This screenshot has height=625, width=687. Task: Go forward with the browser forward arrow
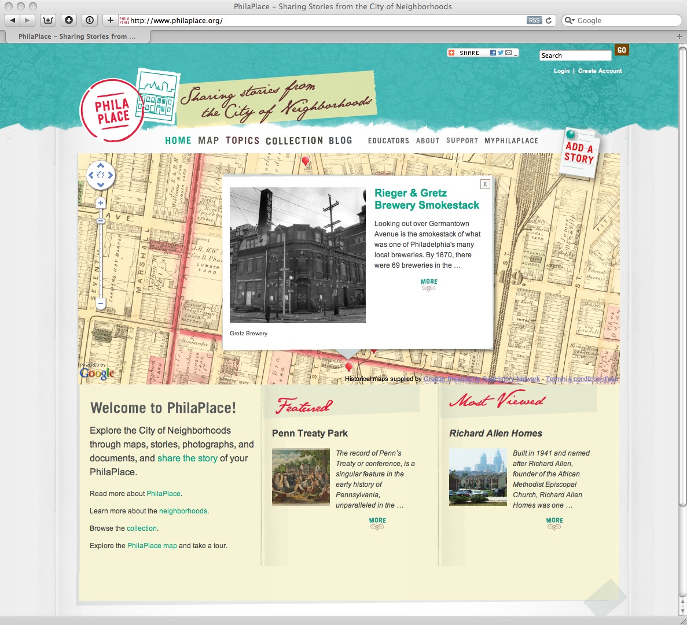point(27,20)
